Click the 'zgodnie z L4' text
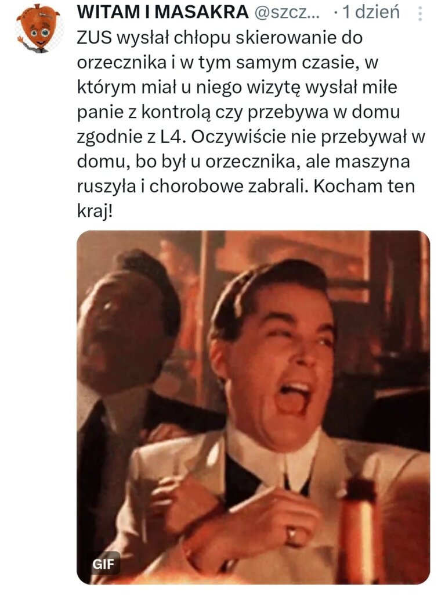 pyautogui.click(x=132, y=137)
